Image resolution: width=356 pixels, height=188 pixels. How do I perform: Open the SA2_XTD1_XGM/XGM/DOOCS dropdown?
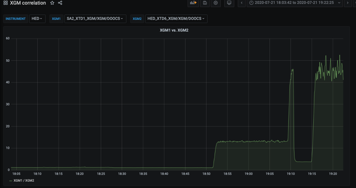(x=95, y=19)
